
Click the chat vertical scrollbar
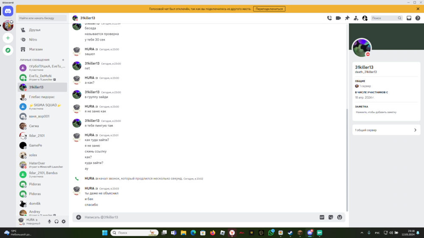click(x=347, y=160)
